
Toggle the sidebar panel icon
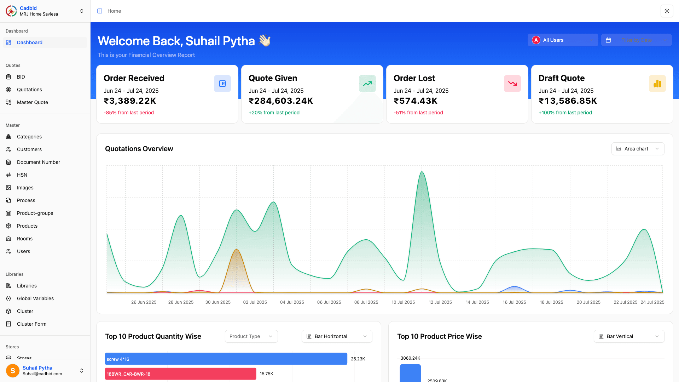pos(100,11)
